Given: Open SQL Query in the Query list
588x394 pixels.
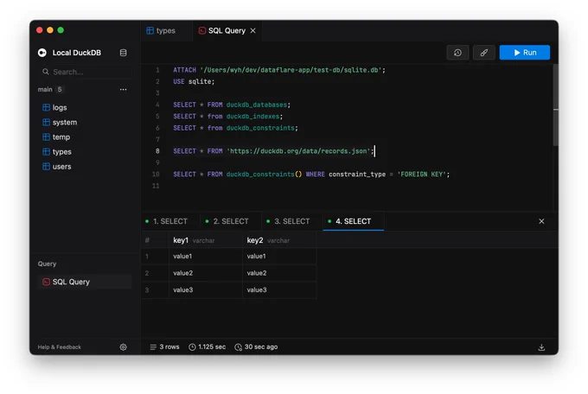Looking at the screenshot, I should pos(85,282).
